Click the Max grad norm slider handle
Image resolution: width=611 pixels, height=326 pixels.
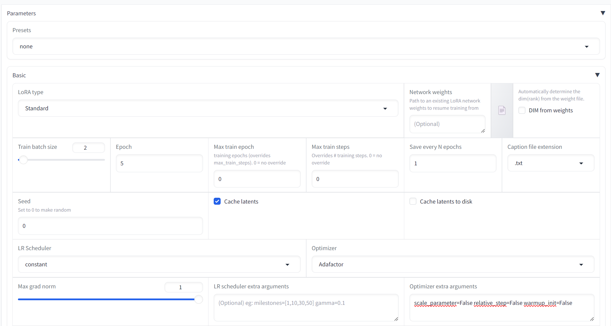198,299
